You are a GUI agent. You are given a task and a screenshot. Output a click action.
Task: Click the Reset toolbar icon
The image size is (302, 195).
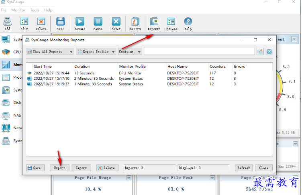pos(116,22)
